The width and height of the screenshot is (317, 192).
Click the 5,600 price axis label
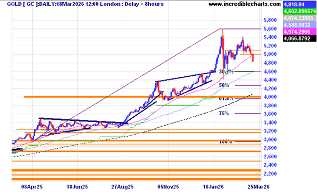(x=270, y=29)
